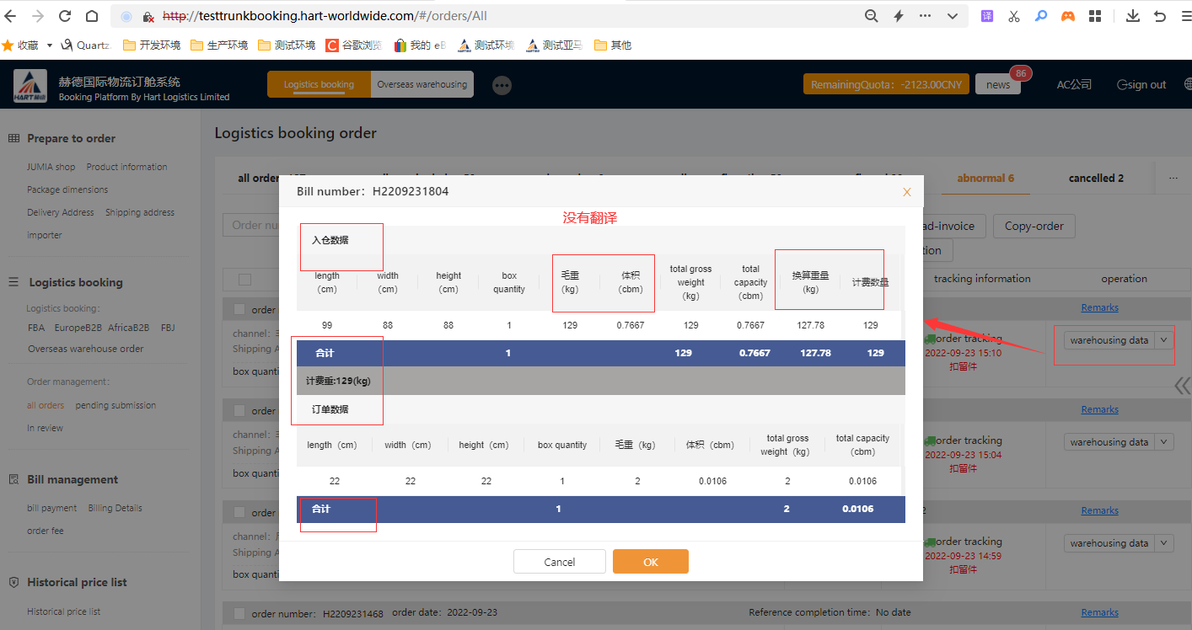Open the browser home page icon

[92, 16]
